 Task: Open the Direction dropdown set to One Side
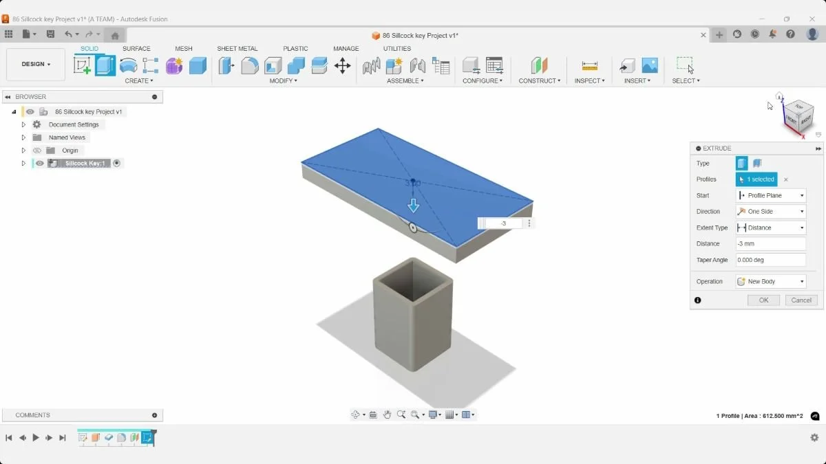coord(771,212)
